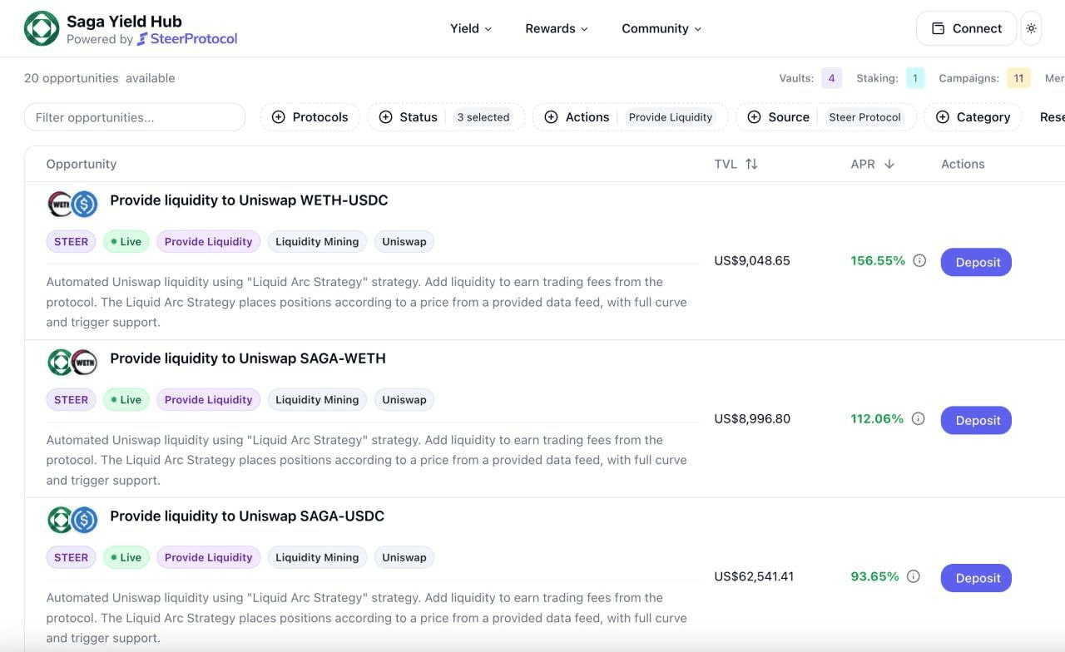Image resolution: width=1065 pixels, height=652 pixels.
Task: Click the plus icon on Source filter
Action: click(754, 117)
